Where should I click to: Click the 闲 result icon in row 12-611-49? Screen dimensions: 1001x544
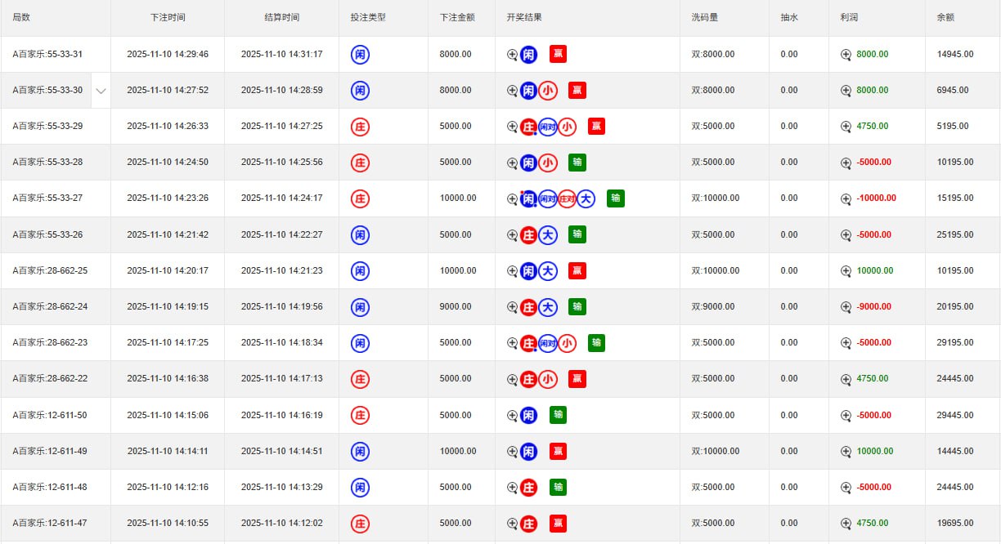pos(529,452)
